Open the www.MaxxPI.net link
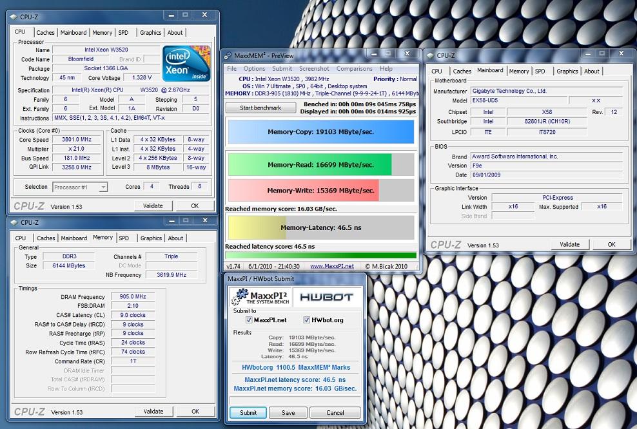637x429 pixels. pyautogui.click(x=332, y=266)
